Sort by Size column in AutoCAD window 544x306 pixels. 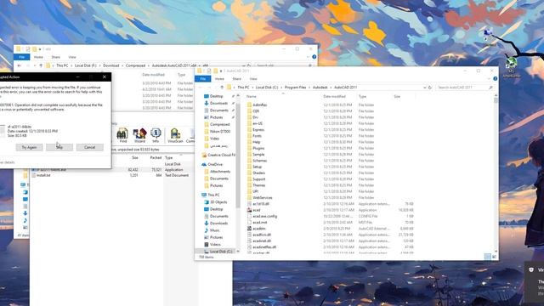[x=397, y=96]
